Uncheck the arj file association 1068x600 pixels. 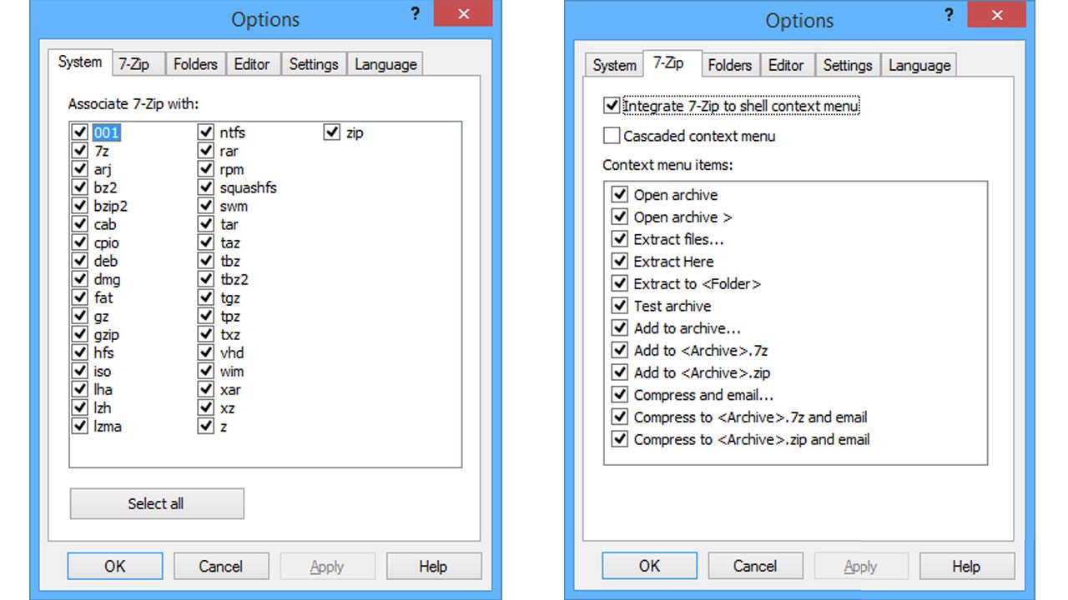[80, 169]
